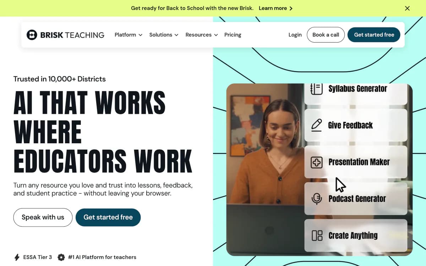Click Get started free below the headline

tap(108, 217)
